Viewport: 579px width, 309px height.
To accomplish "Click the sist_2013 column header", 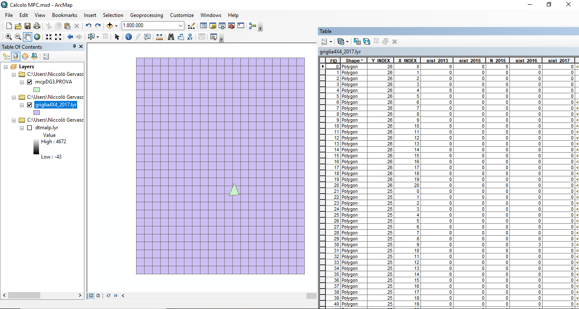I will tap(437, 61).
